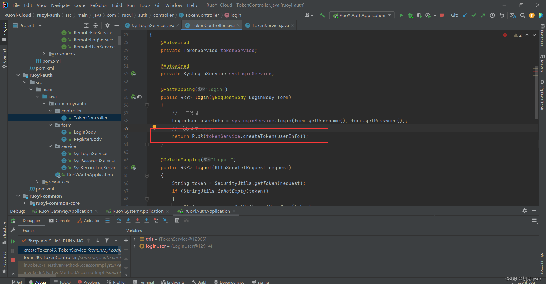The image size is (546, 284).
Task: Click Collapse All icon in Project panel
Action: 96,25
